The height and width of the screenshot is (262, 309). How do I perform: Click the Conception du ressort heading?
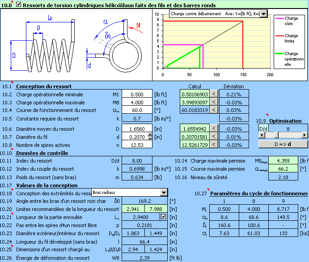44,86
